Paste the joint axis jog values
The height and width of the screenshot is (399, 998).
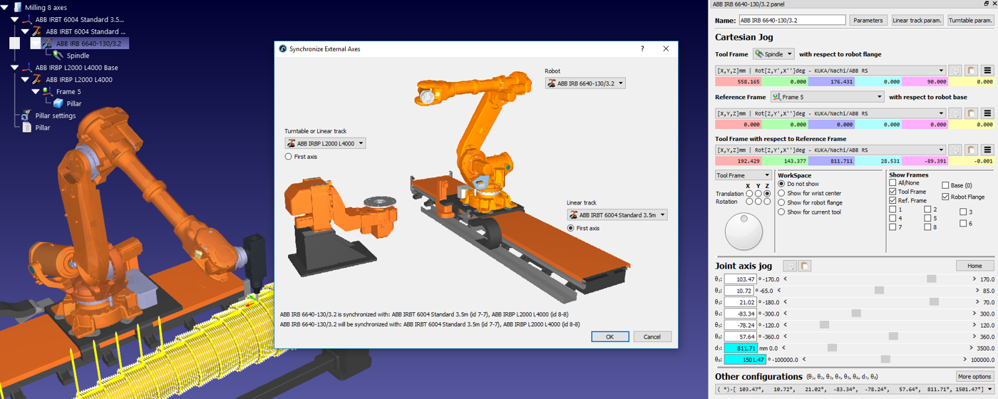[x=805, y=266]
